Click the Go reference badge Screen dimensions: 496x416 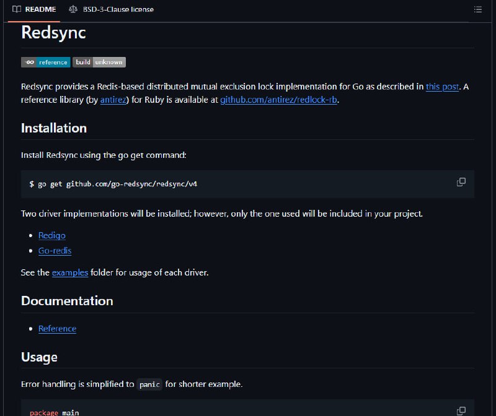click(x=45, y=63)
